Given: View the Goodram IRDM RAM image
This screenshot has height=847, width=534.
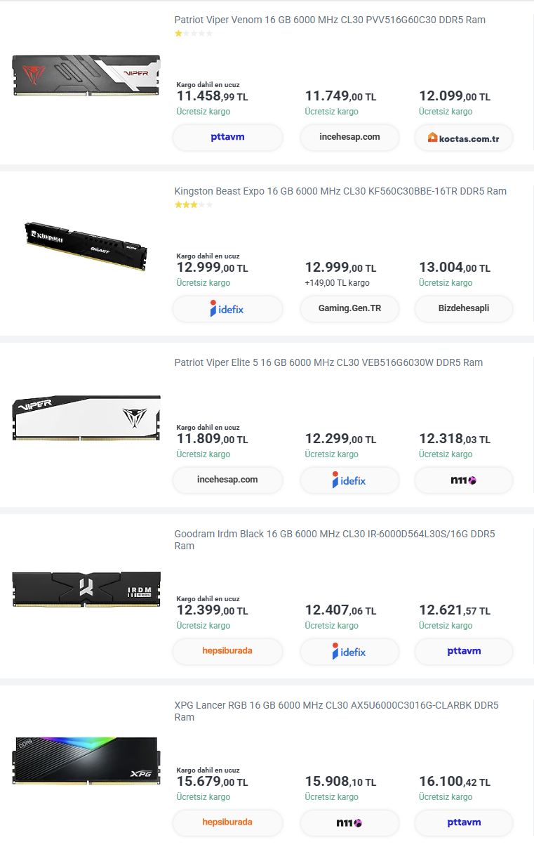Looking at the screenshot, I should 86,589.
